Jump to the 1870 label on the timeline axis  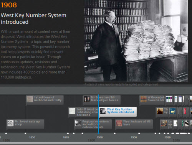click(x=66, y=137)
